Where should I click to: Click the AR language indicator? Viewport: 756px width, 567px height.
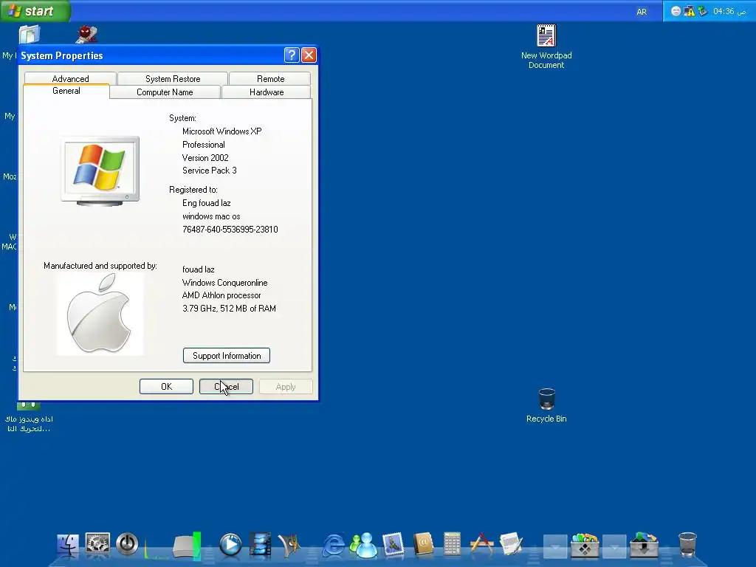tap(642, 12)
